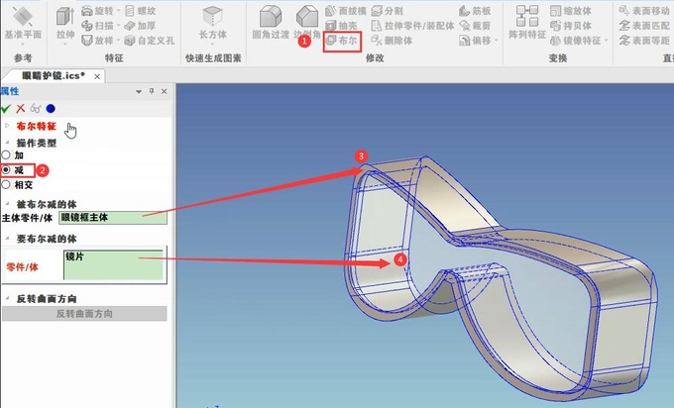Screen dimensions: 674x408
Task: Close the 眼睛护镜.ics document tab
Action: tap(97, 76)
